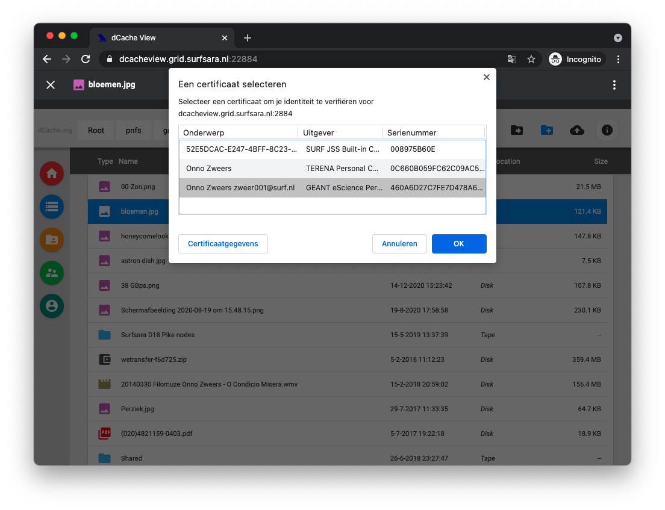Click the translate page icon
Viewport: 665px width, 510px height.
pyautogui.click(x=512, y=59)
